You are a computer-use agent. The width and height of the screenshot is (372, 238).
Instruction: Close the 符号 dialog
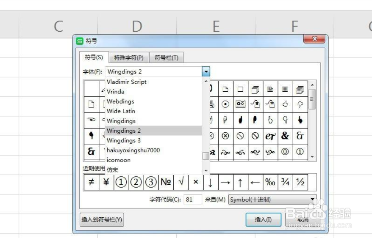[x=314, y=39]
